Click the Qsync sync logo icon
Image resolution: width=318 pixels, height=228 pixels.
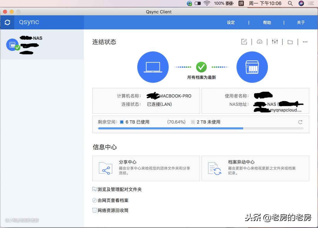[7, 22]
